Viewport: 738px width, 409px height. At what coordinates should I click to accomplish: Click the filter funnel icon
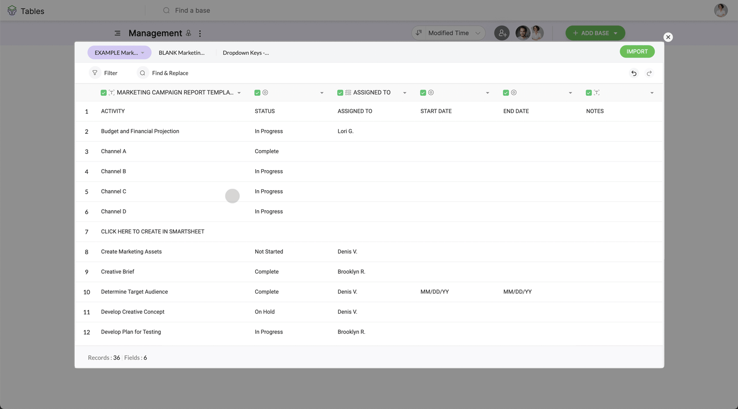(x=95, y=73)
